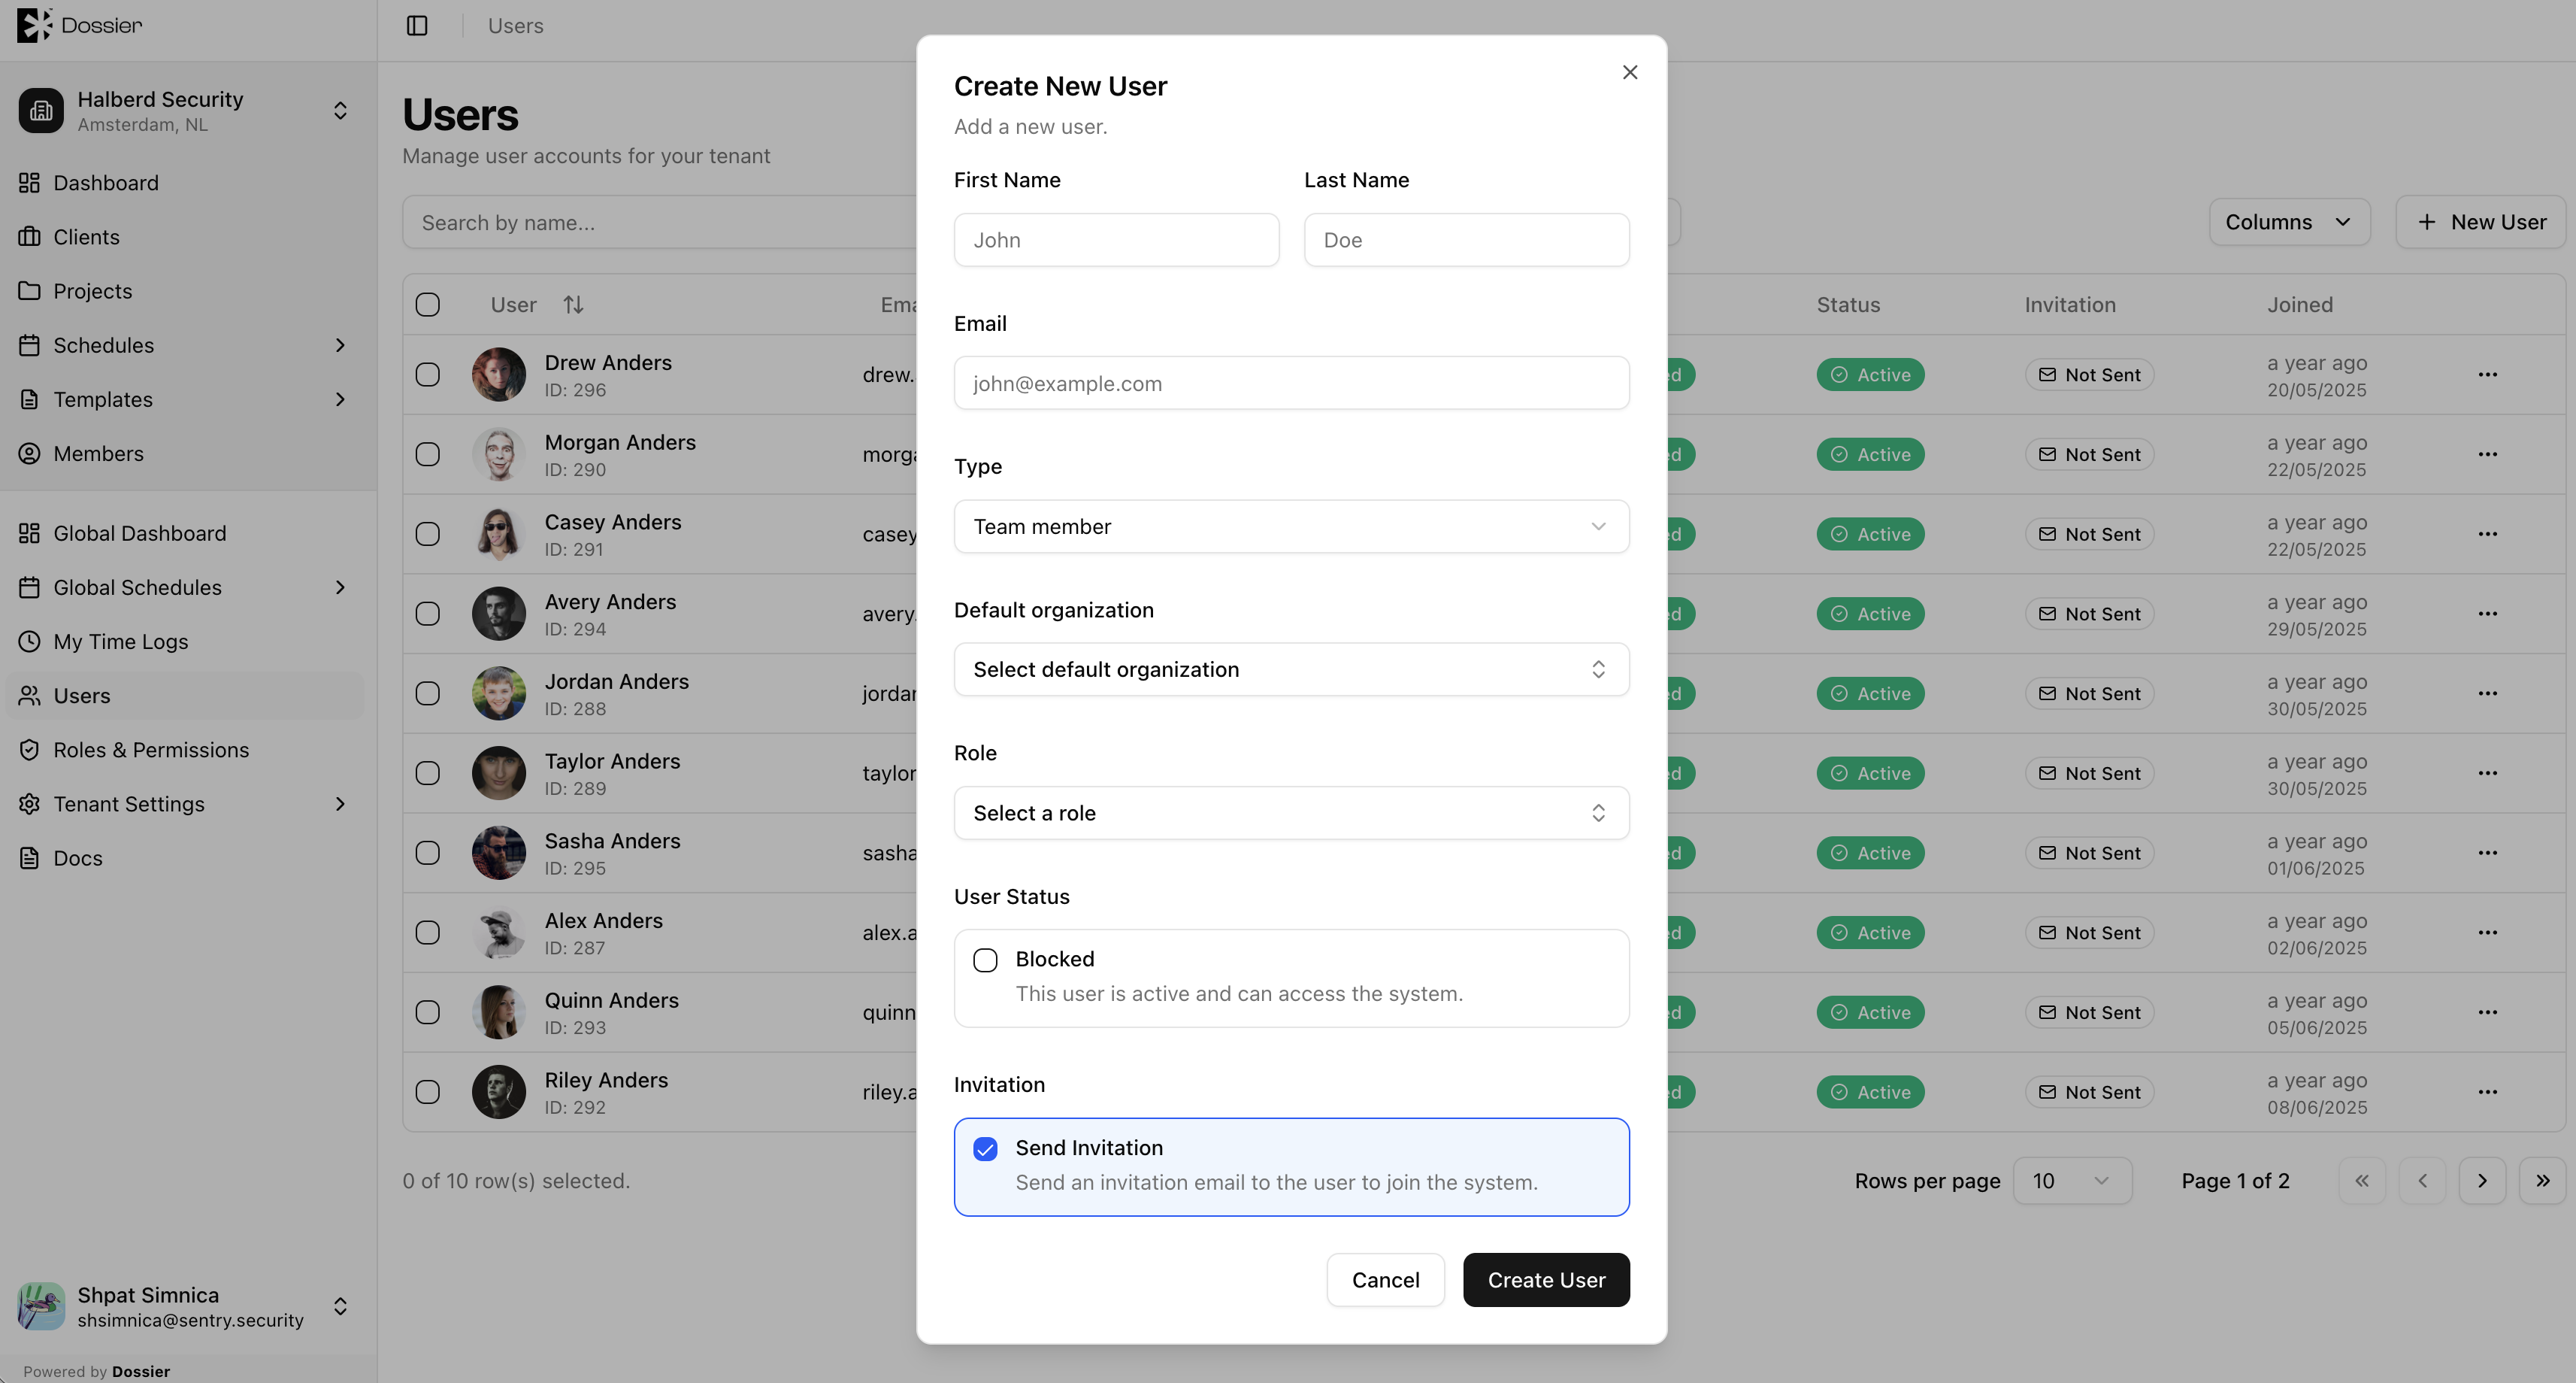Go to the first page arrow
Viewport: 2576px width, 1383px height.
(x=2362, y=1181)
